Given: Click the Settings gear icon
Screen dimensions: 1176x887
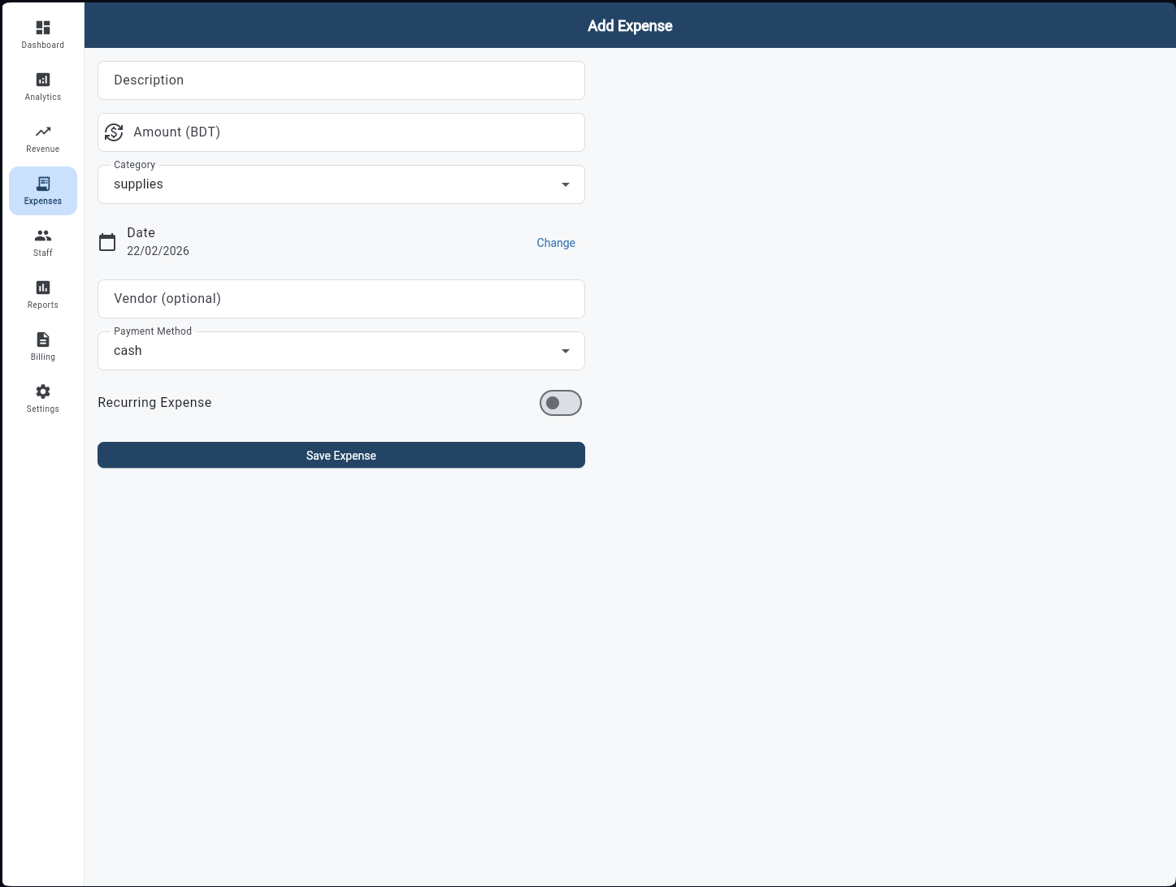Looking at the screenshot, I should tap(42, 391).
